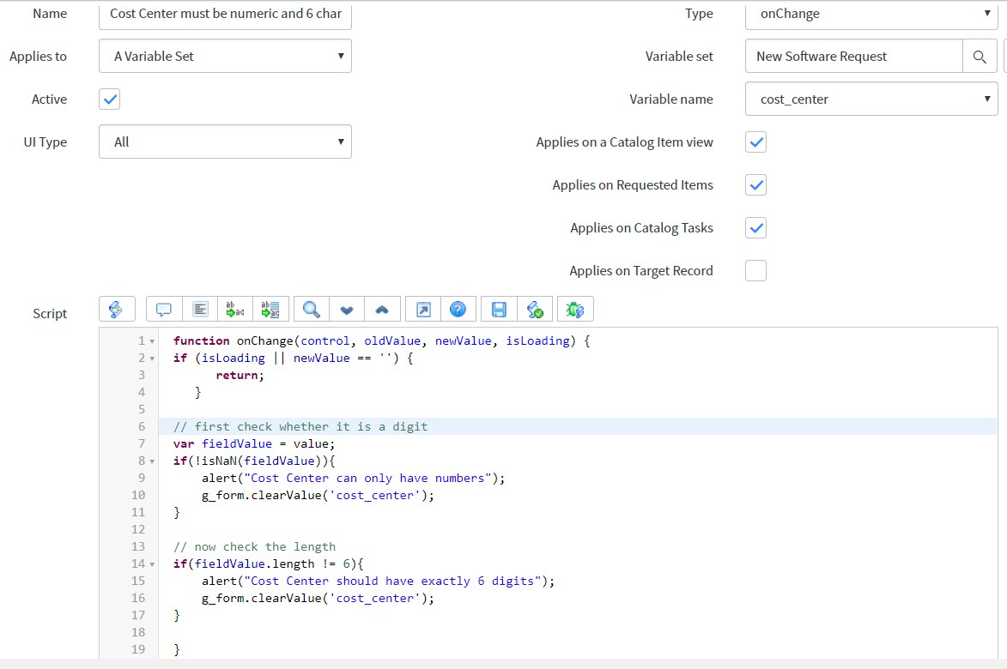
Task: Toggle Applies on Catalog Tasks checkbox
Action: [x=755, y=227]
